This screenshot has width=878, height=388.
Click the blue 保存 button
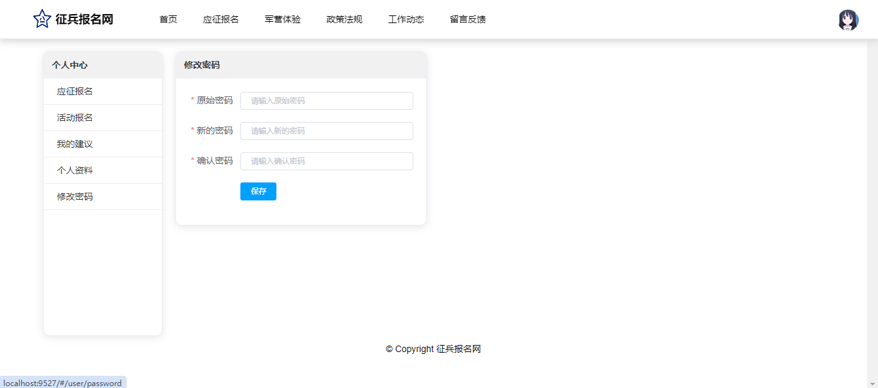click(x=258, y=191)
